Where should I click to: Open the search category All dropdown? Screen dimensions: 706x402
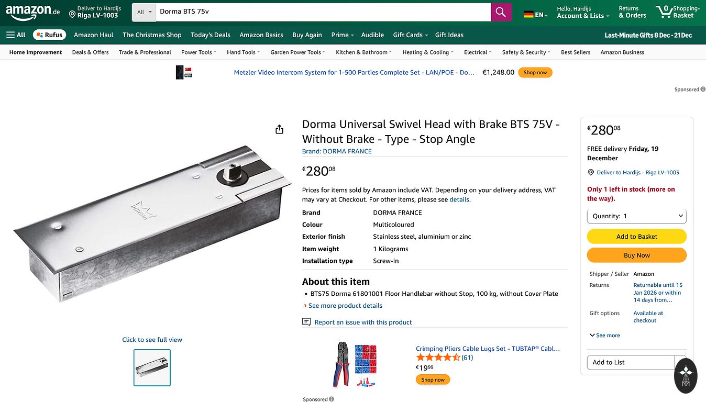point(144,12)
